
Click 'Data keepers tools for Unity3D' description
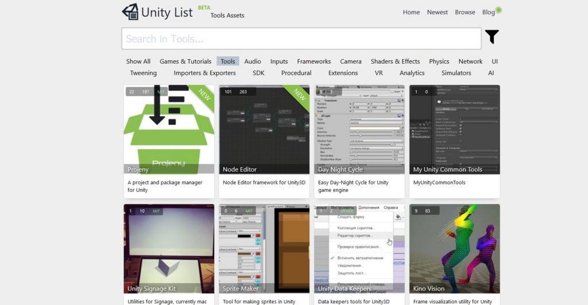[x=354, y=302]
